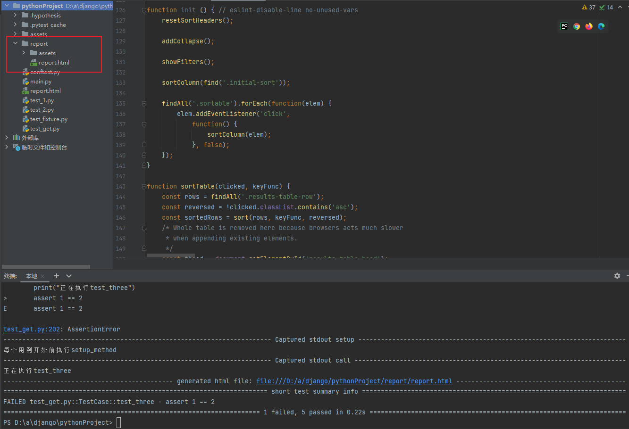Open terminal settings gear
Image resolution: width=629 pixels, height=429 pixels.
coord(617,276)
